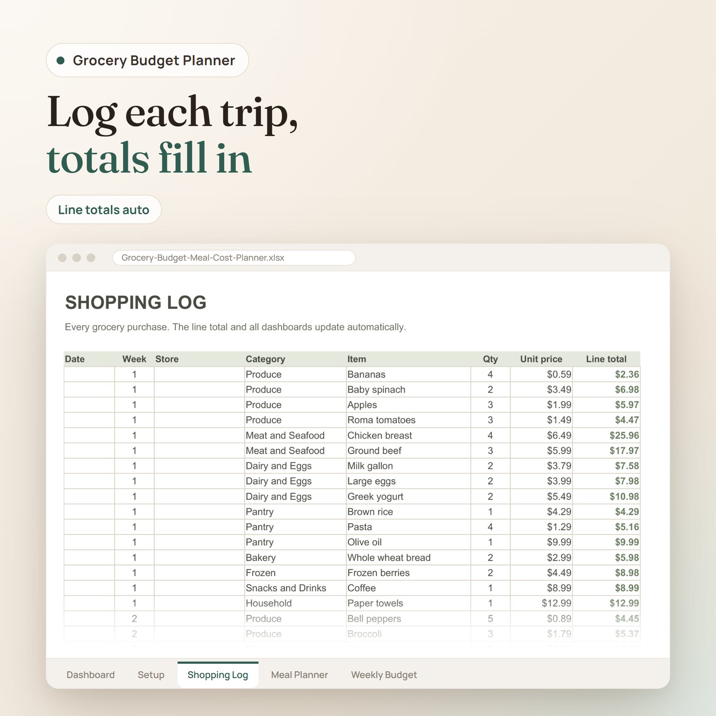This screenshot has width=716, height=716.
Task: Select the Brown rice item cell
Action: [x=408, y=511]
